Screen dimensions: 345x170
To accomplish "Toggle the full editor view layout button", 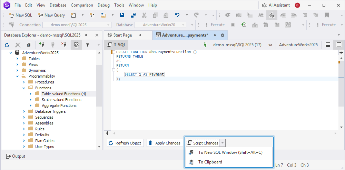I will point(339,45).
